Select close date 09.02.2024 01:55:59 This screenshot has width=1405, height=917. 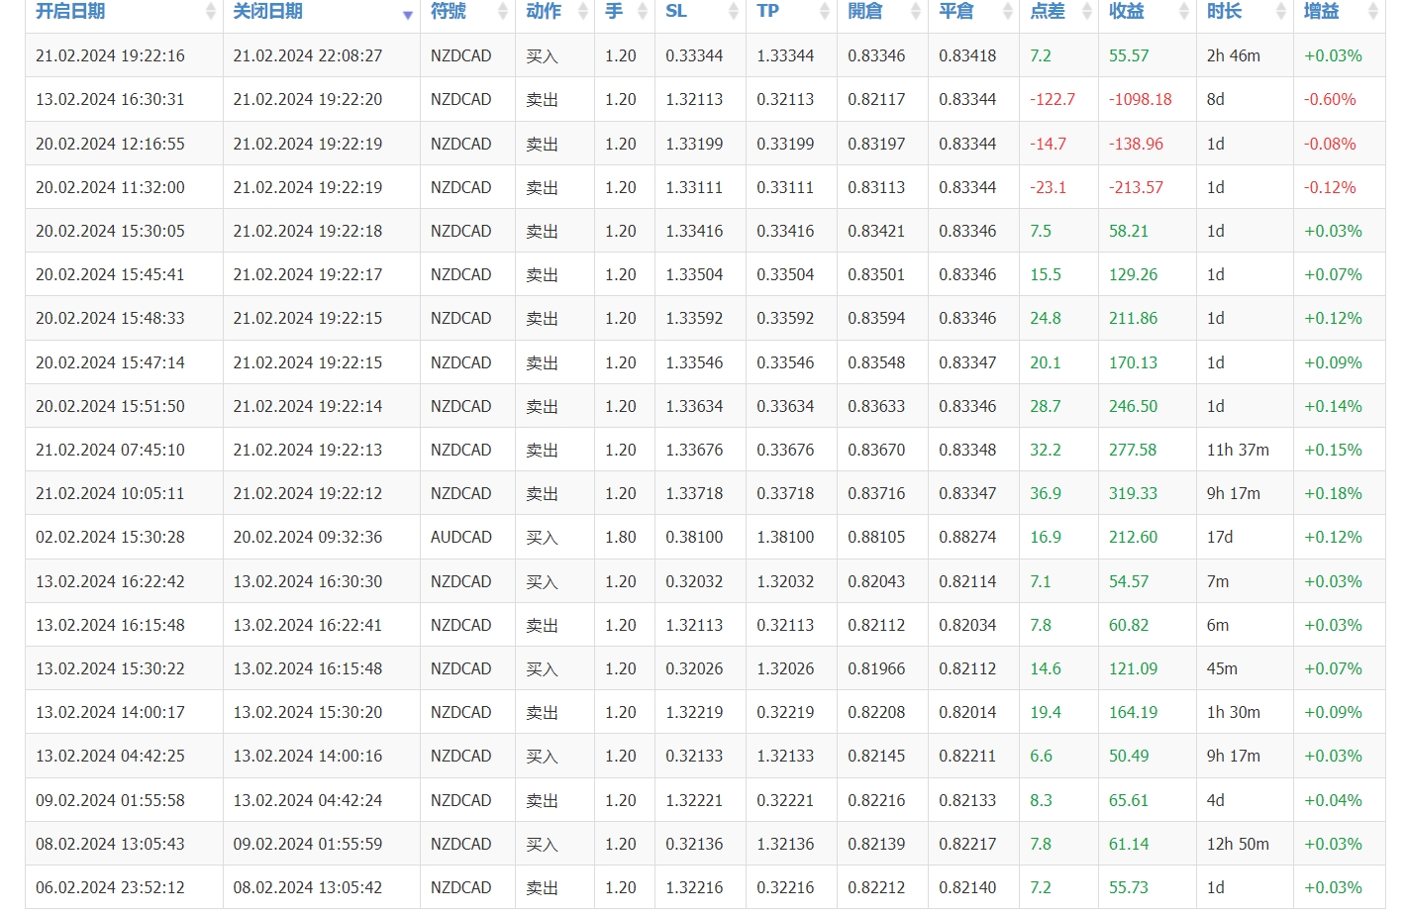(308, 844)
